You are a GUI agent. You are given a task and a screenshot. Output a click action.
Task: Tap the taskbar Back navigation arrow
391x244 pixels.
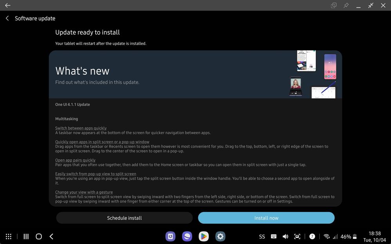point(51,237)
